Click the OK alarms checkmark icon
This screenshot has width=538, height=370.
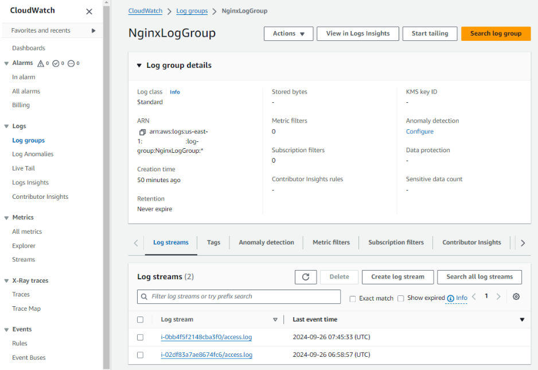point(56,63)
